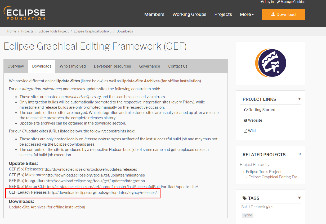Click the orange Download button

click(x=284, y=15)
